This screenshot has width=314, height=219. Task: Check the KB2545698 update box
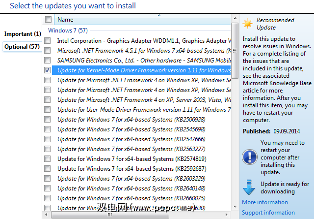(48, 129)
